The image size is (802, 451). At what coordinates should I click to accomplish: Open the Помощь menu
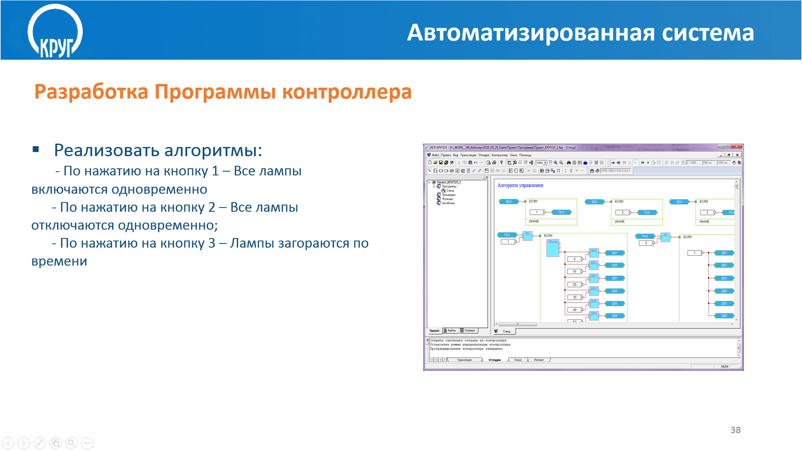(525, 155)
